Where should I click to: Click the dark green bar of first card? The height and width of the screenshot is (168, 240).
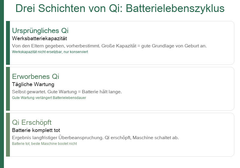tap(8, 43)
